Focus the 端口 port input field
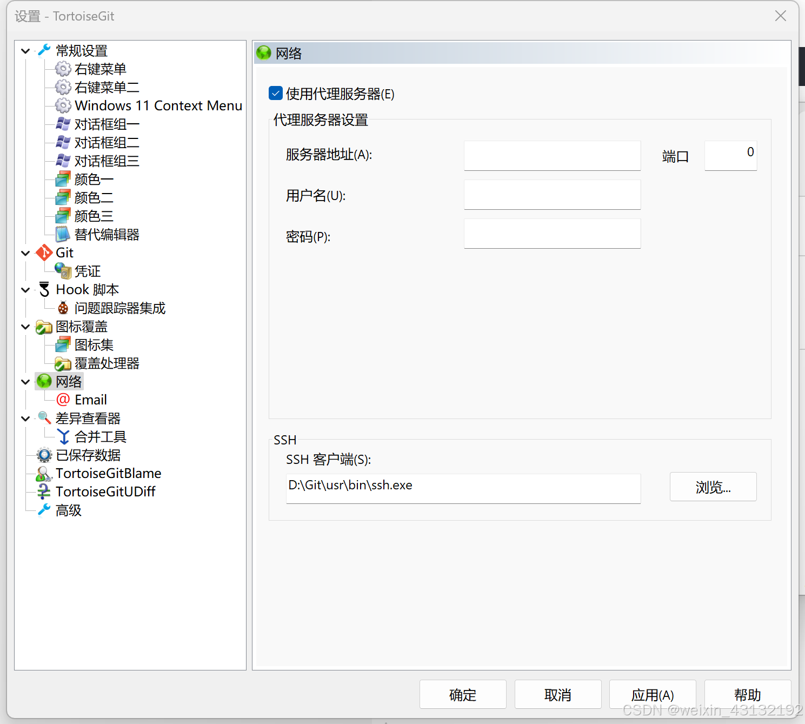The width and height of the screenshot is (805, 724). tap(730, 156)
